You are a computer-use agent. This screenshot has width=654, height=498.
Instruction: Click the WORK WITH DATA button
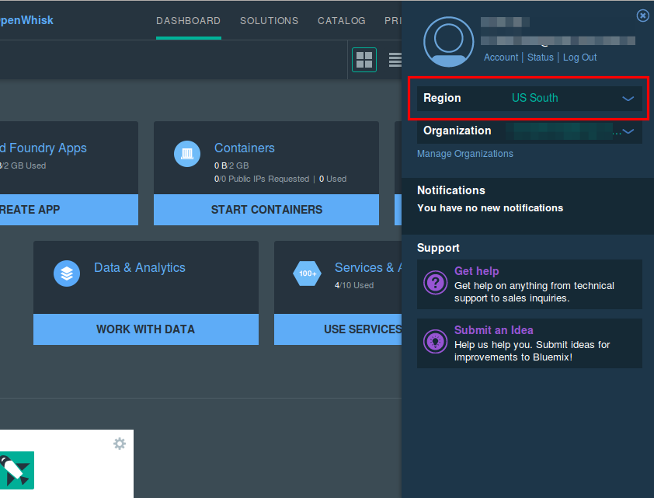point(146,329)
